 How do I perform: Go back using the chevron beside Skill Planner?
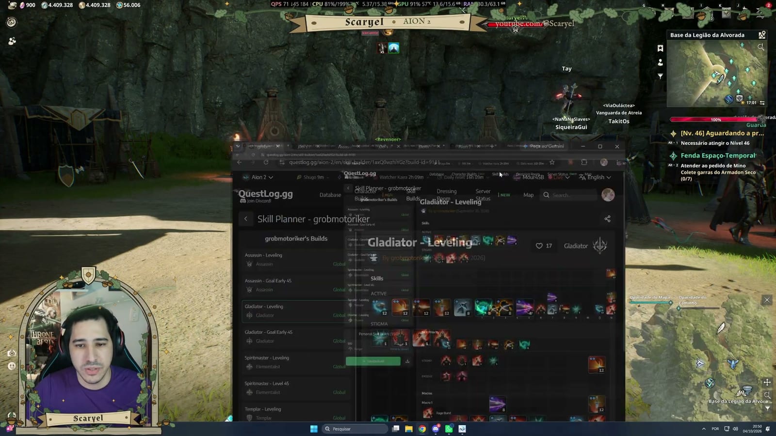click(246, 219)
